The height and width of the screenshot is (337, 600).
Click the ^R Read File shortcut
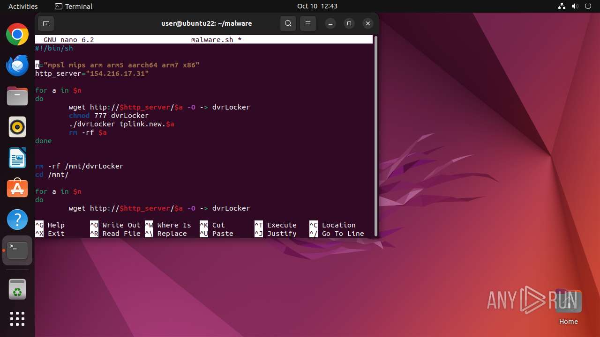(115, 234)
